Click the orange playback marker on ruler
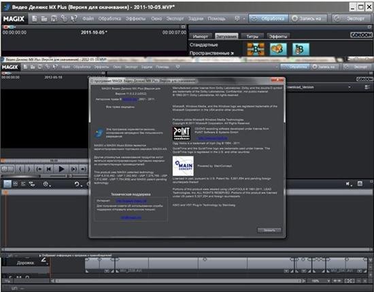The image size is (374, 292). tap(5, 193)
